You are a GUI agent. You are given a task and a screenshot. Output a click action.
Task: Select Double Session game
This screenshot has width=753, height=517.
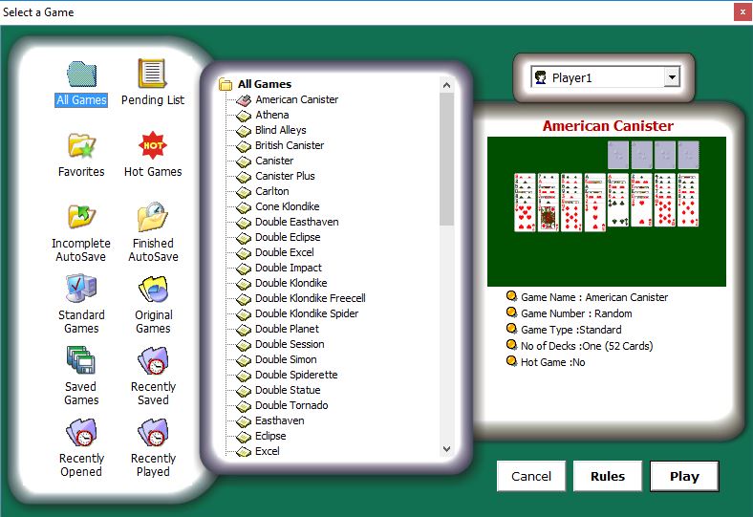[290, 344]
